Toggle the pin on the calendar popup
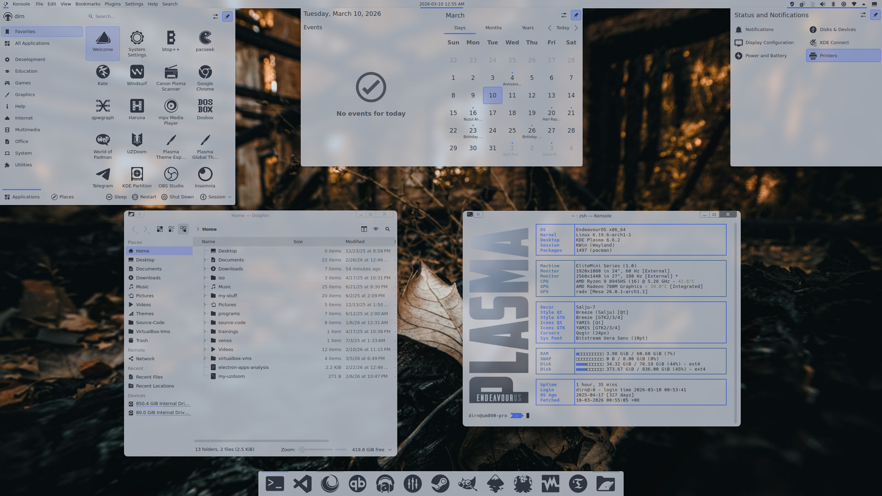Viewport: 882px width, 496px height. (576, 15)
